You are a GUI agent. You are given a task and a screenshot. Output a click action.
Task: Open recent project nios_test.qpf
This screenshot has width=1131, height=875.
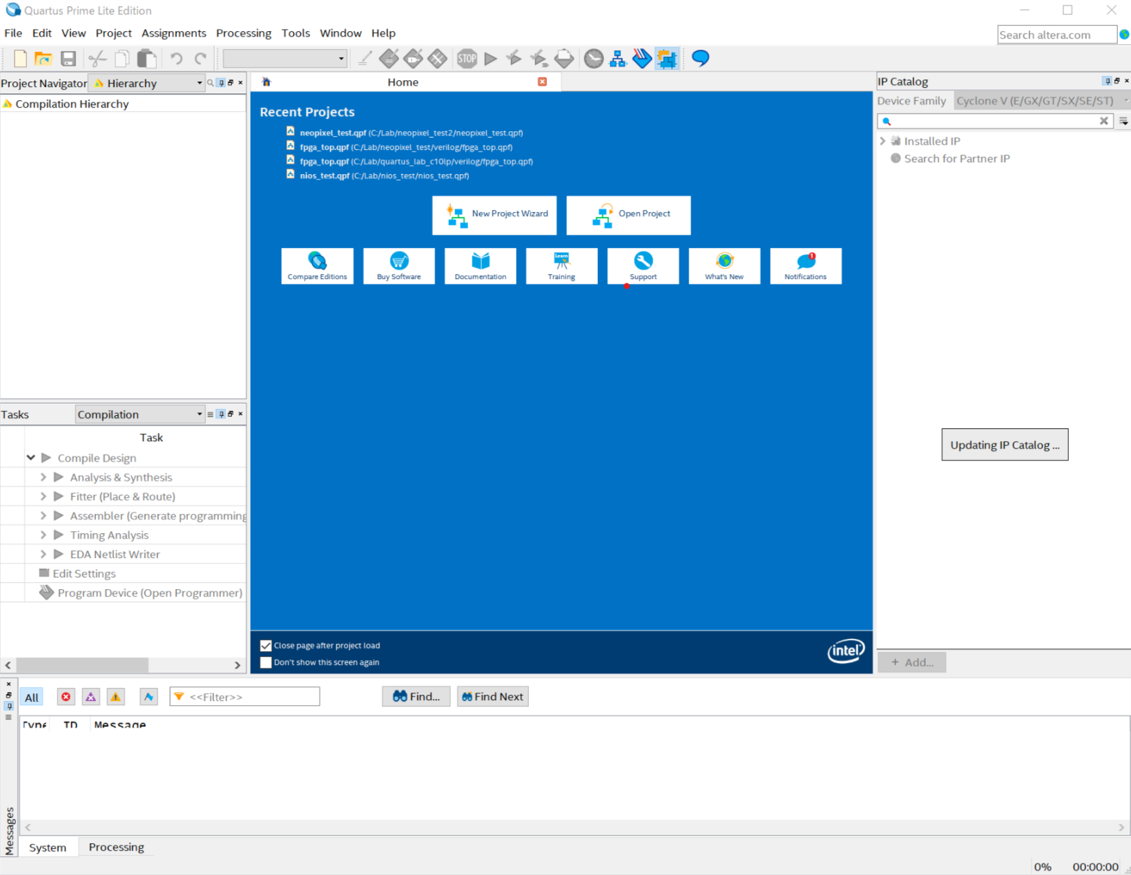tap(324, 175)
